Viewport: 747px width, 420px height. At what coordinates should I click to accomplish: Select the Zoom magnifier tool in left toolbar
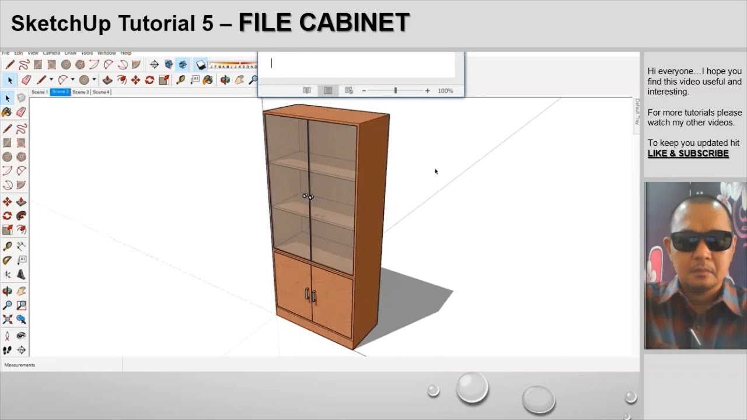point(7,305)
